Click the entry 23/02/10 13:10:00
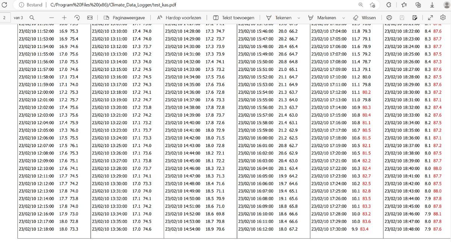The image size is (451, 242). point(110,32)
